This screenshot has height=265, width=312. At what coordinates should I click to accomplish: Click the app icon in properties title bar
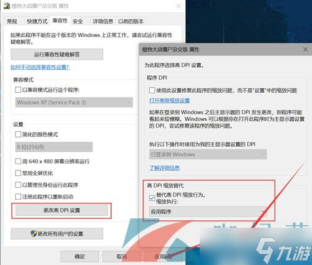(x=7, y=6)
